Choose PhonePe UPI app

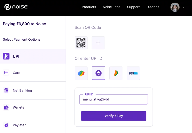pos(99,73)
